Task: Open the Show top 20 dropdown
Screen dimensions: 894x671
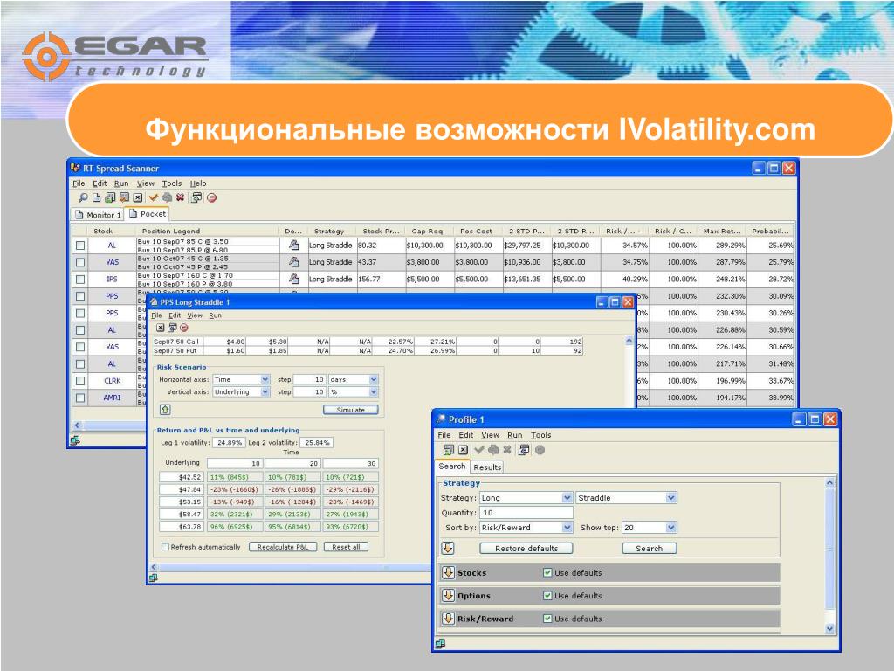Action: pos(671,527)
